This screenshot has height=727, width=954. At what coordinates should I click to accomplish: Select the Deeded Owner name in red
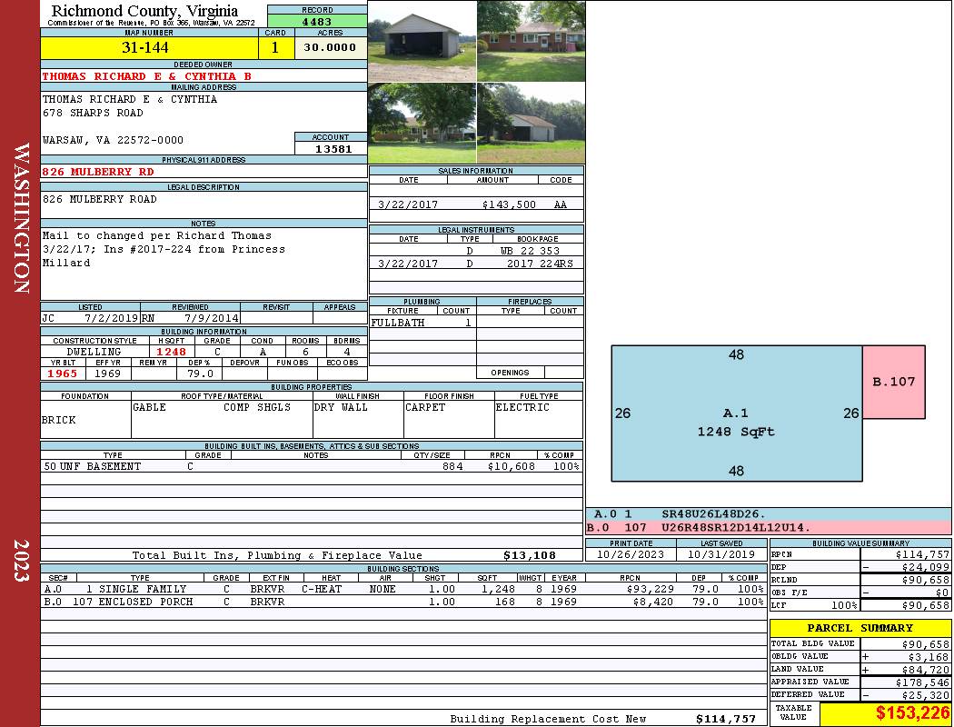coord(147,76)
